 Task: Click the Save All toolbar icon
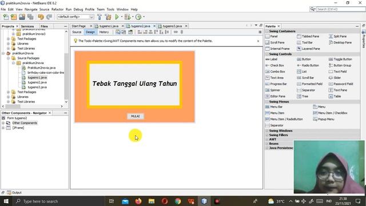click(30, 17)
